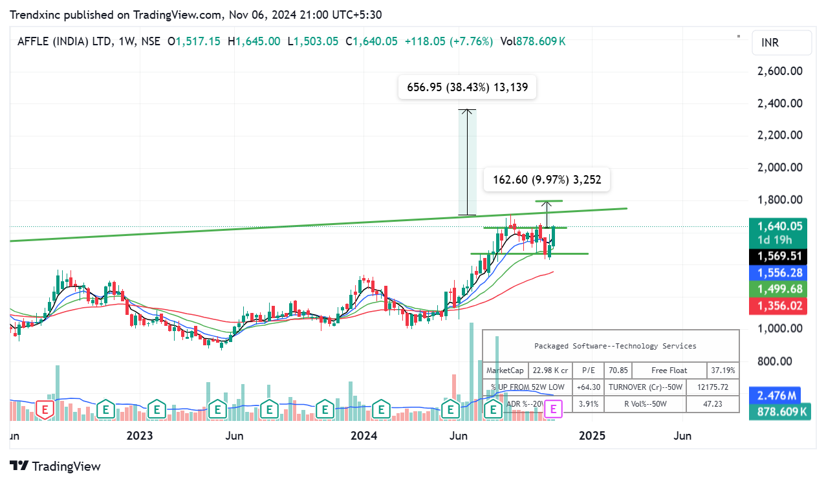The image size is (826, 483).
Task: Click the MarketCap cell in the info table
Action: point(505,370)
